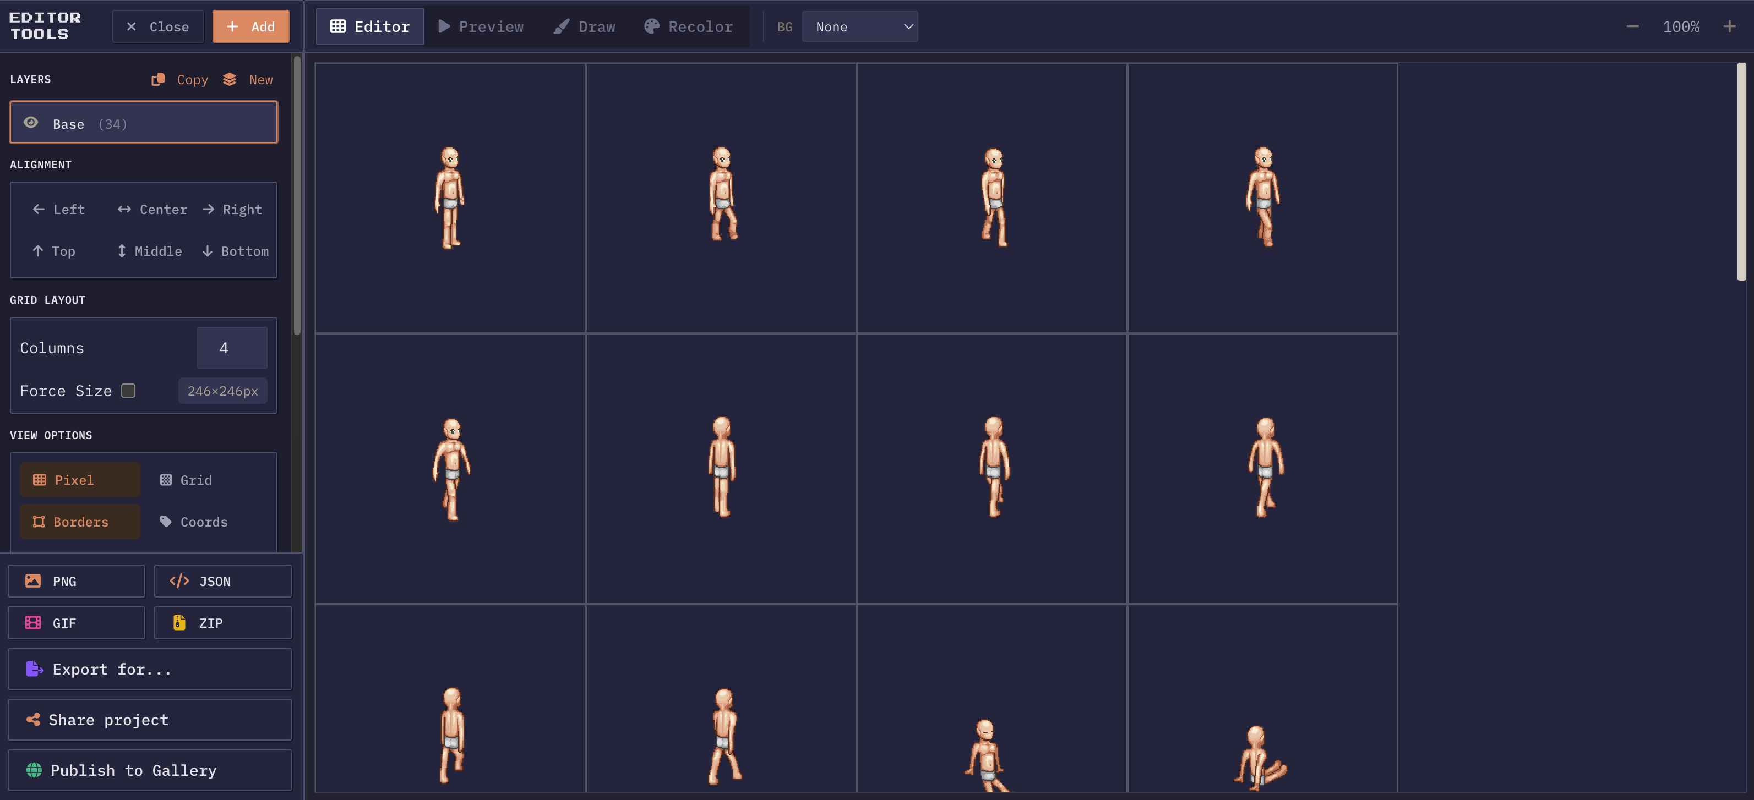Toggle Borders view option

(80, 522)
